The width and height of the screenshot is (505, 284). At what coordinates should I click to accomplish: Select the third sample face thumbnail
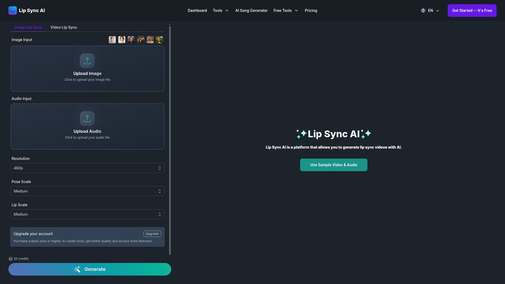tap(131, 39)
